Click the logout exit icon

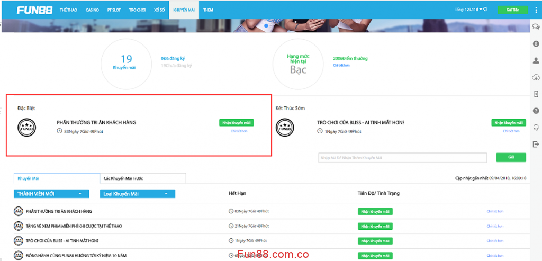pos(536,144)
